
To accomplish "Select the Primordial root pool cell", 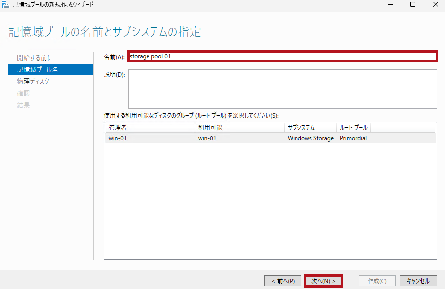I will [x=353, y=138].
